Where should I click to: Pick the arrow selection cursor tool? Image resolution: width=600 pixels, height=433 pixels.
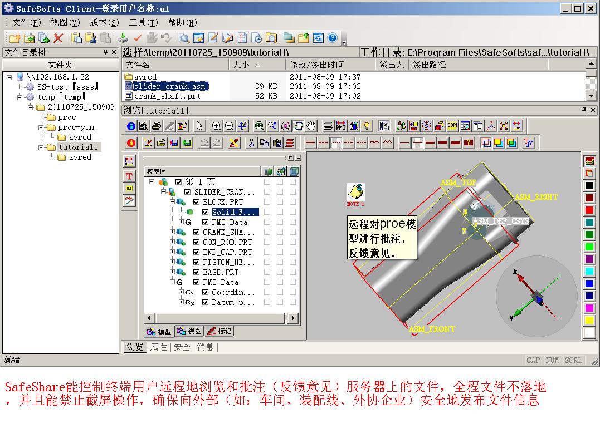tap(199, 126)
